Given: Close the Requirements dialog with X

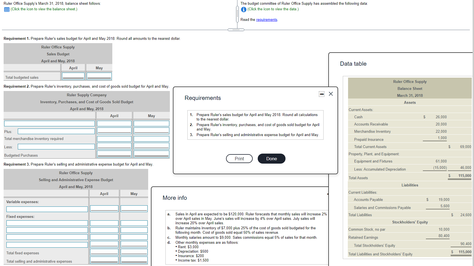Looking at the screenshot, I should click(x=331, y=94).
